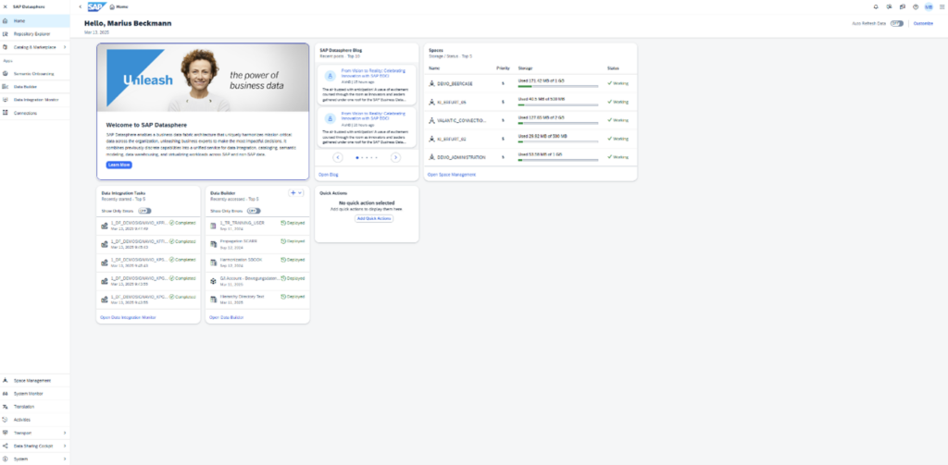Viewport: 948px width, 465px height.
Task: Open the plus dropdown in Data Builder card
Action: (x=296, y=193)
